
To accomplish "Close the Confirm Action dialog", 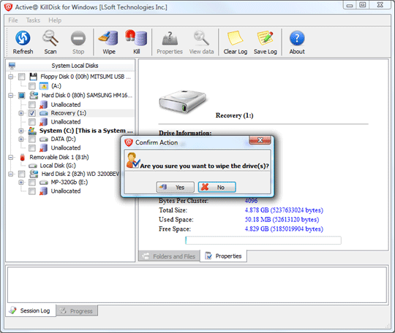I will (x=260, y=140).
